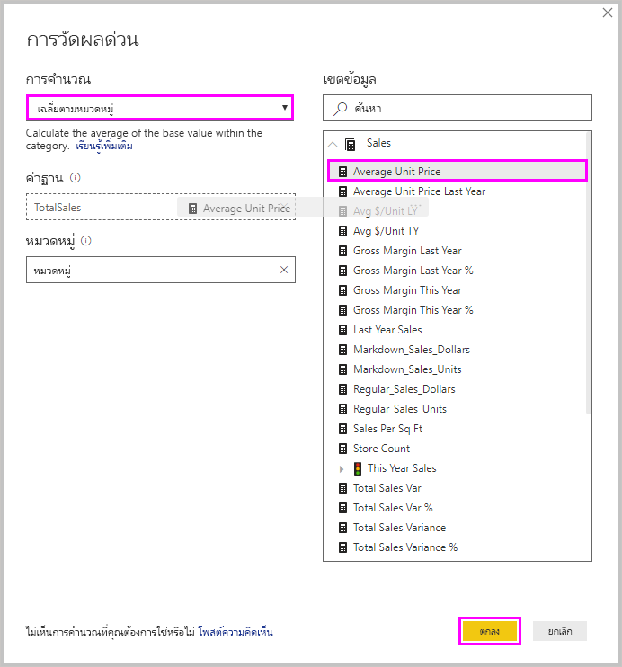
Task: Click the info icon next to หมวดหมู่ label
Action: 86,241
